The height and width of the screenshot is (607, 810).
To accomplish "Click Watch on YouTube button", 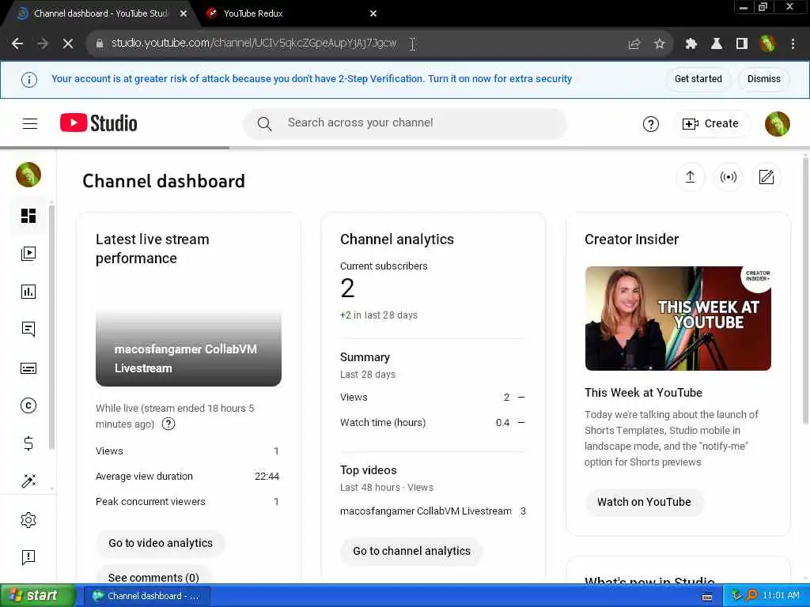I will coord(644,502).
